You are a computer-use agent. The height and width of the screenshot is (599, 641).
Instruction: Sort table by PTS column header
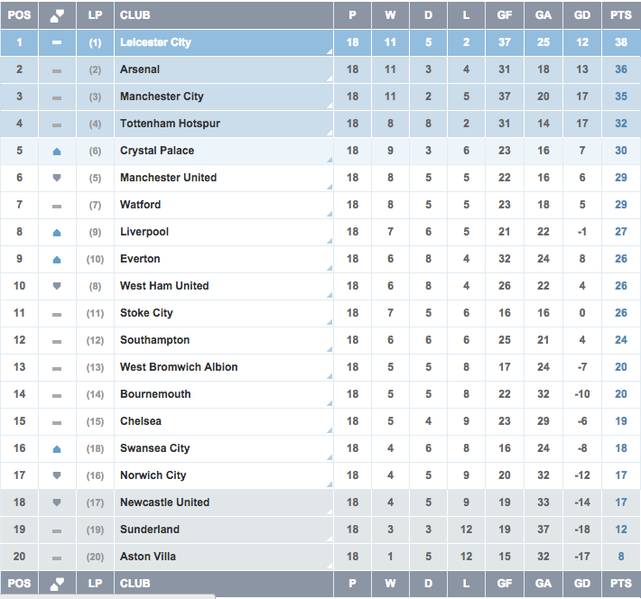(x=621, y=15)
